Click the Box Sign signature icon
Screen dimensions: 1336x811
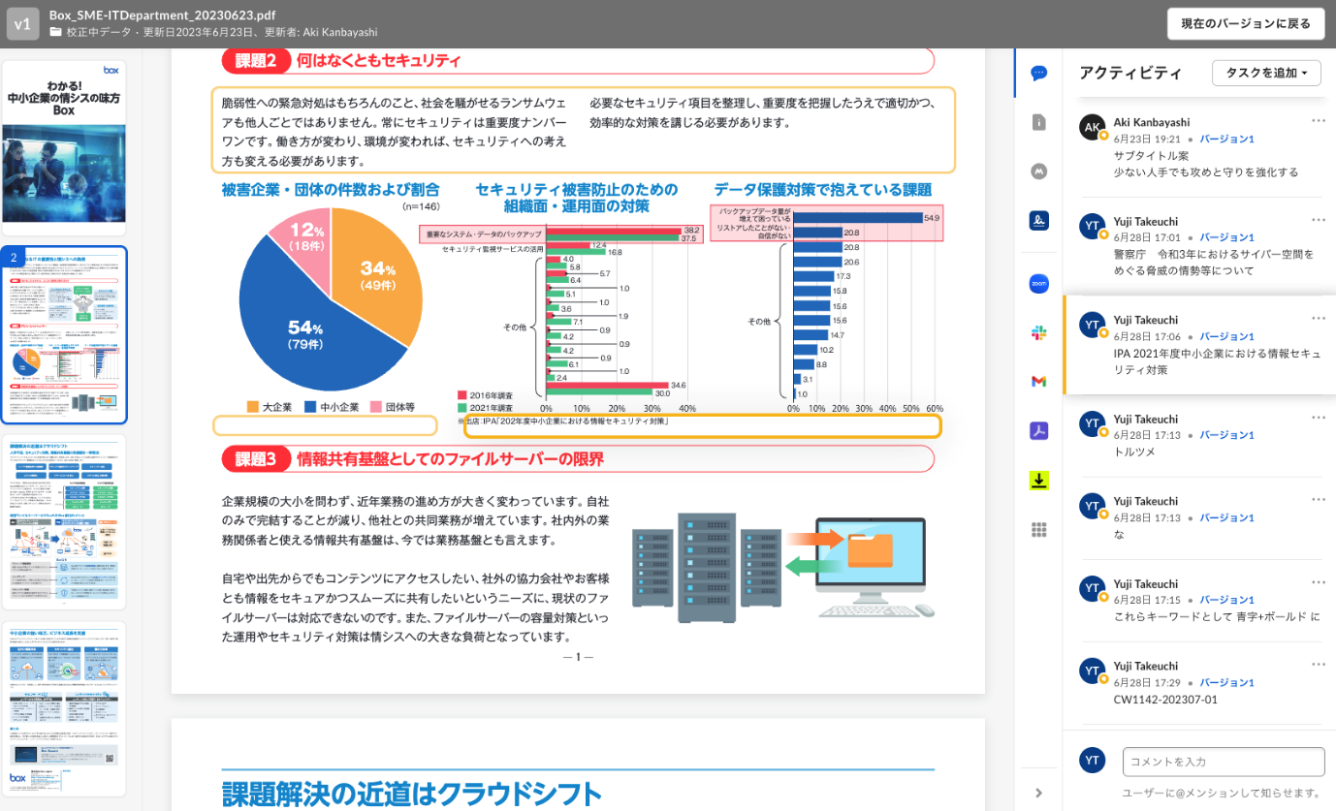[1038, 221]
